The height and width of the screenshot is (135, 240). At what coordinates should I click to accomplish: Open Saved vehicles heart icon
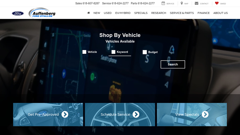click(217, 3)
